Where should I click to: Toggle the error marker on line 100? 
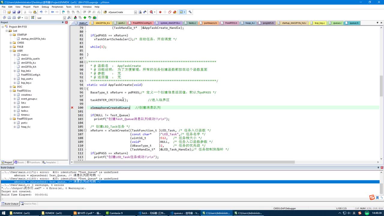[72, 107]
